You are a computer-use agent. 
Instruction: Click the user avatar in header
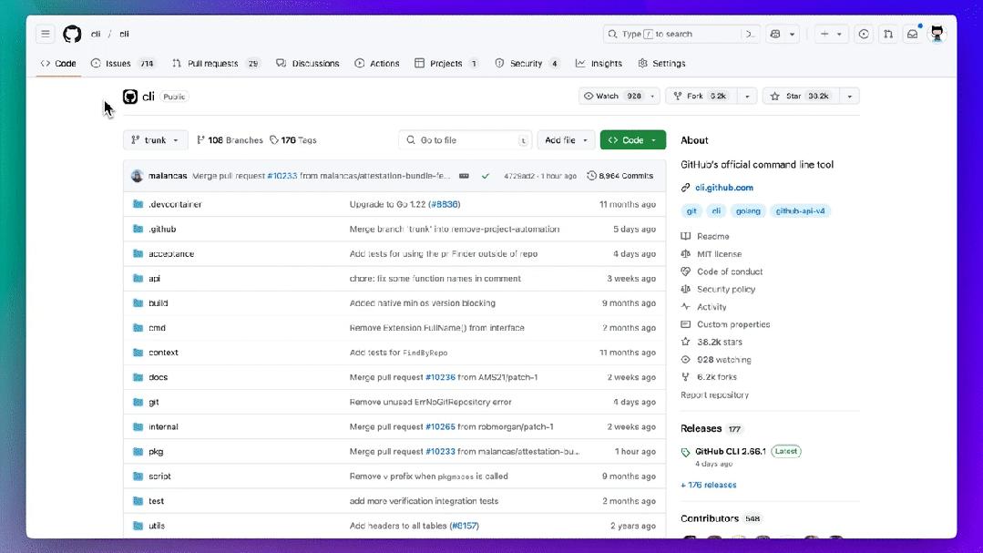937,34
